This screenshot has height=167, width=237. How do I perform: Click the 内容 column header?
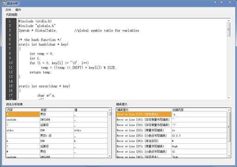(x=23, y=110)
